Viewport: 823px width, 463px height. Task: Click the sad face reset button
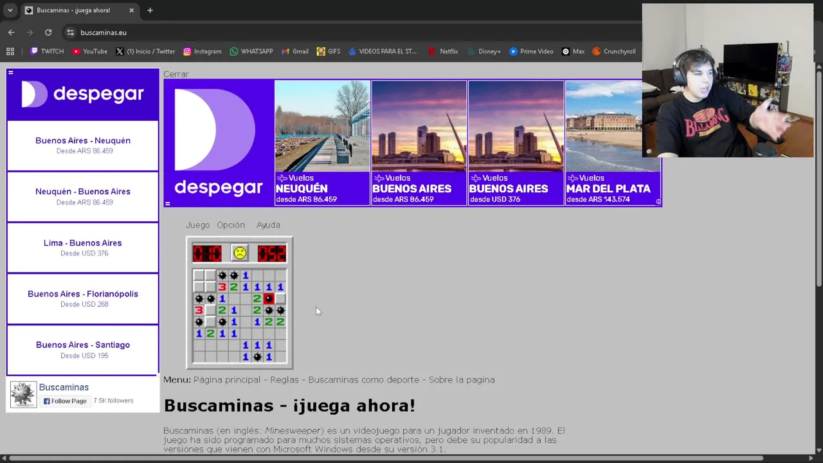(x=240, y=253)
